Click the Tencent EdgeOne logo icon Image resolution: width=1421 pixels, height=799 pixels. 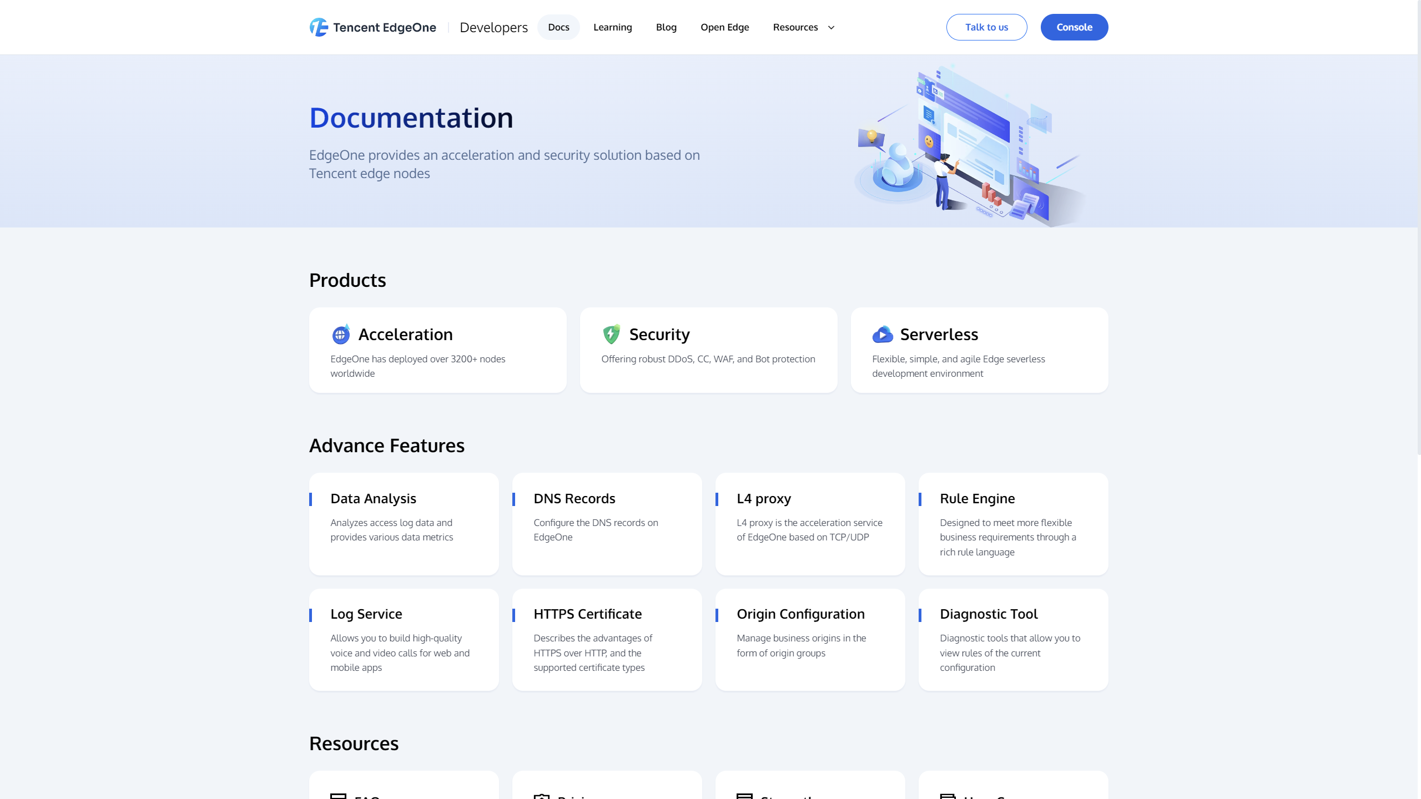click(319, 27)
